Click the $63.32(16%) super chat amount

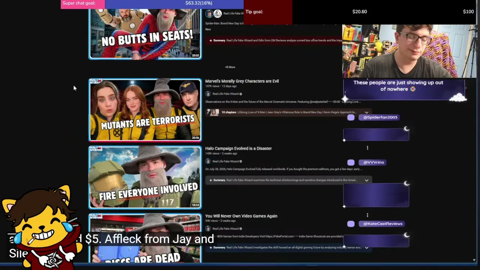click(x=199, y=3)
